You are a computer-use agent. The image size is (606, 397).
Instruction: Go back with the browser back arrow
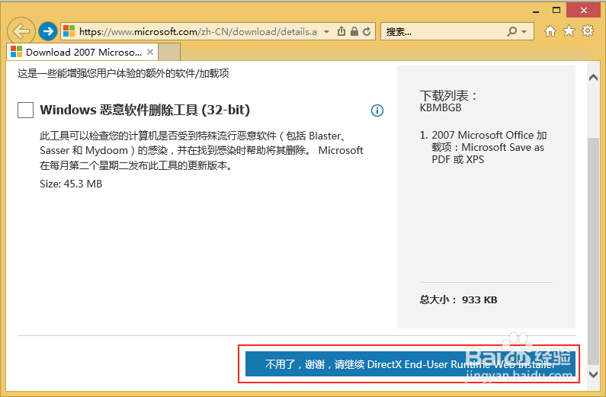[21, 31]
